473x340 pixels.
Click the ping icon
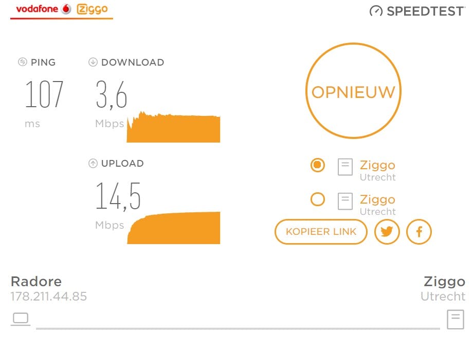[x=22, y=62]
